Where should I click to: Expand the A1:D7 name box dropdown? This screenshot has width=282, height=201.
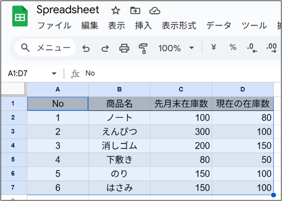(x=54, y=73)
